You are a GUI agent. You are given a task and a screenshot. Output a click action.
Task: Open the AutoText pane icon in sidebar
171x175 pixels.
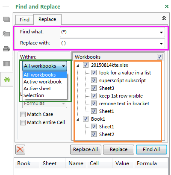(x=6, y=34)
